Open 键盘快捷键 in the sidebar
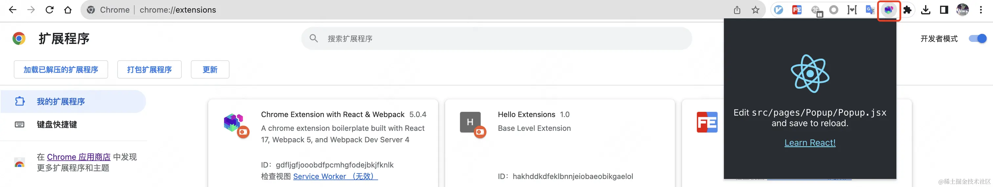This screenshot has height=187, width=993. tap(57, 124)
